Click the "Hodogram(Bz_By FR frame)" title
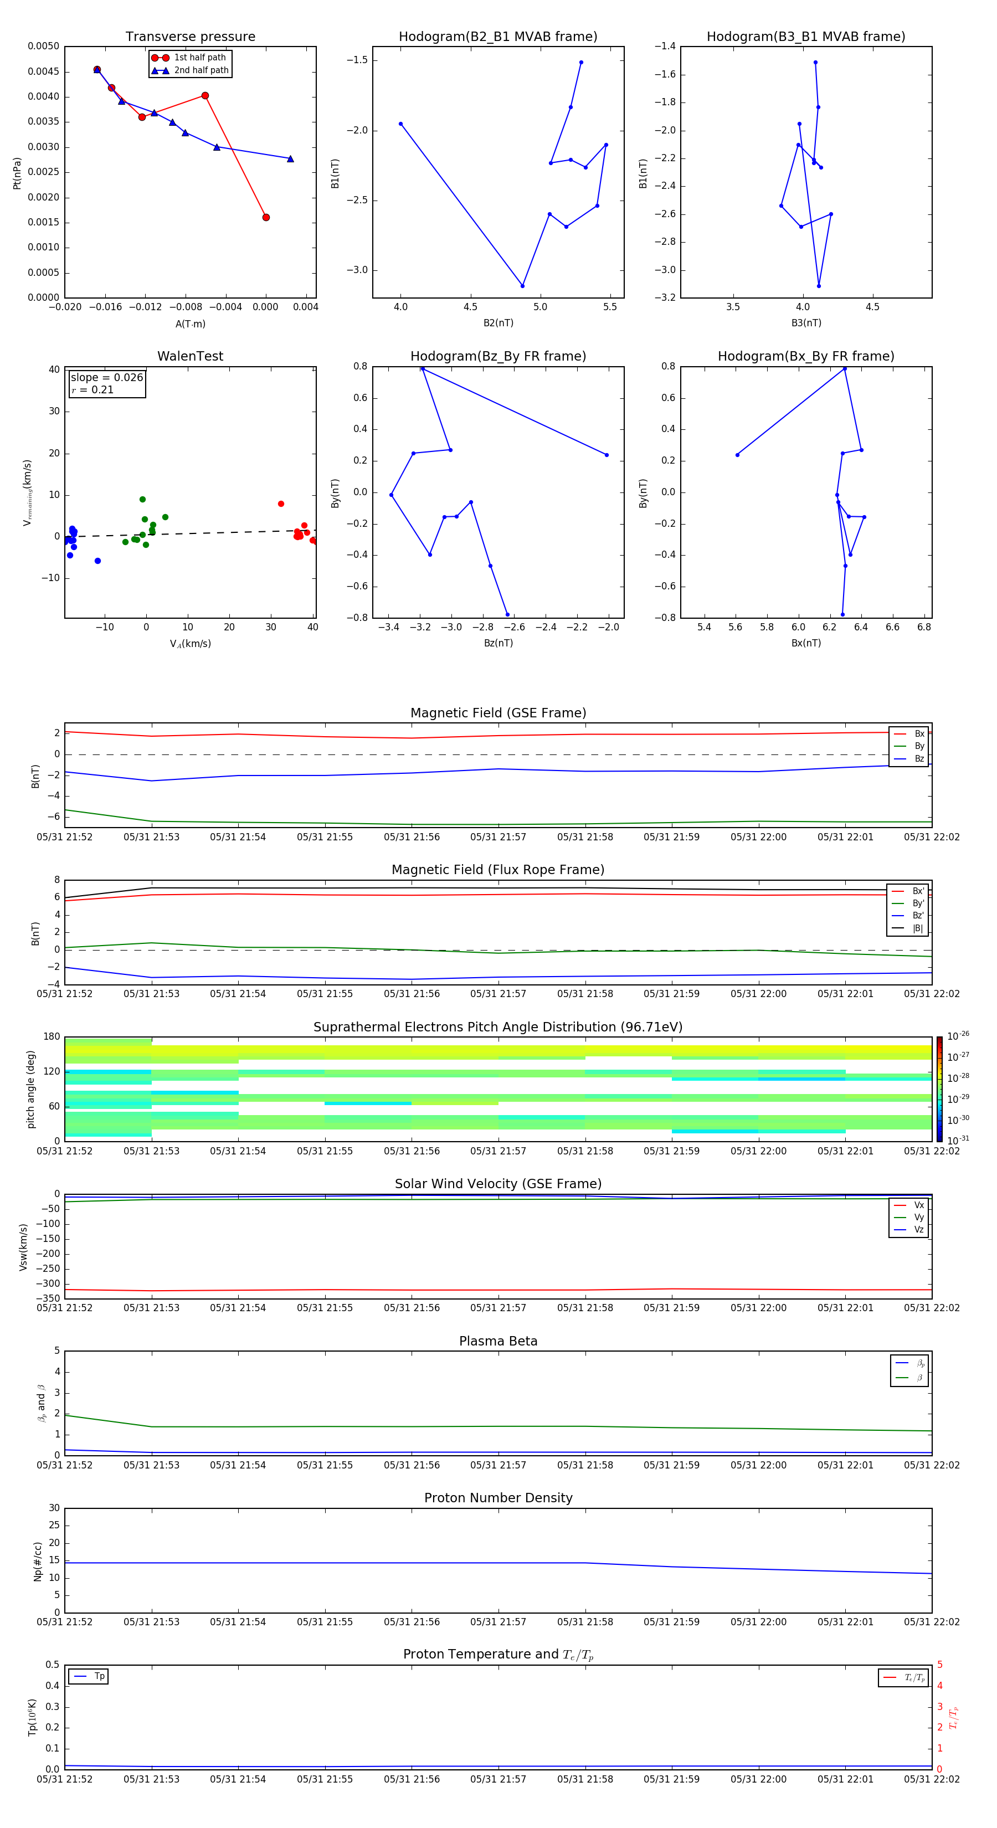The height and width of the screenshot is (1828, 997). [498, 356]
